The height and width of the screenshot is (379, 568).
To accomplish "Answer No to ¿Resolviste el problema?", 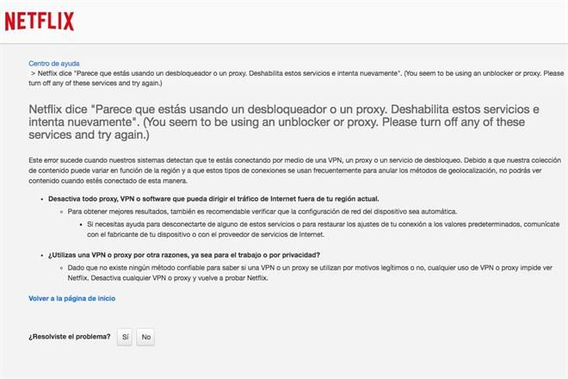I will point(145,337).
